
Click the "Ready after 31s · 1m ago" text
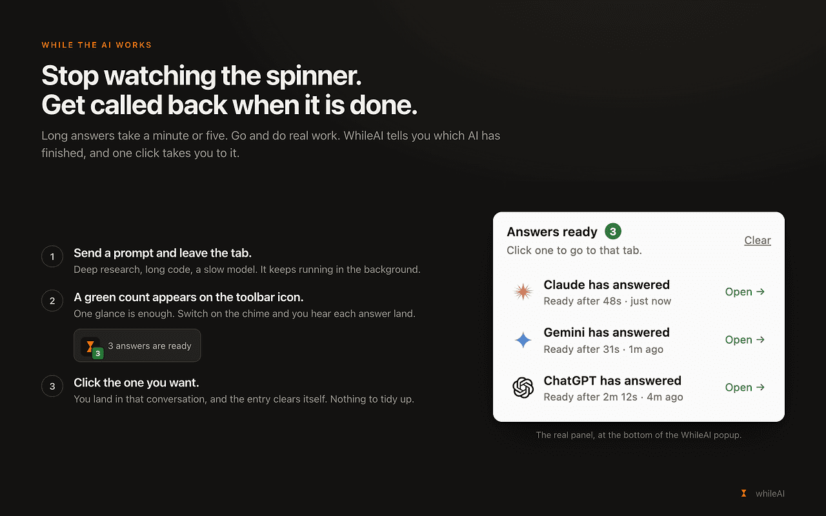pos(603,350)
